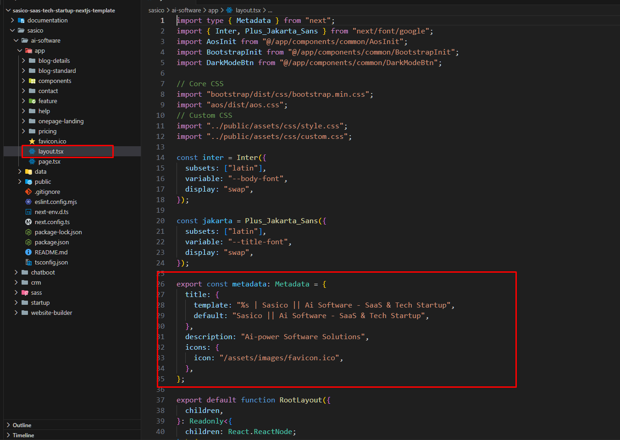The image size is (620, 440).
Task: Click the app folder icon
Action: pos(28,50)
